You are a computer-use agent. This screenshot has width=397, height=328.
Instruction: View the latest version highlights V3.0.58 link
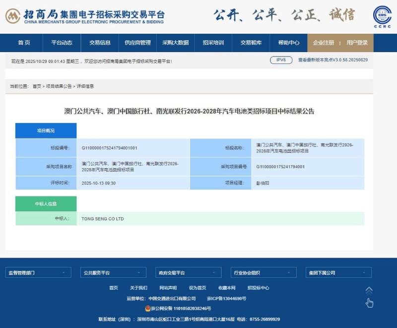332,60
